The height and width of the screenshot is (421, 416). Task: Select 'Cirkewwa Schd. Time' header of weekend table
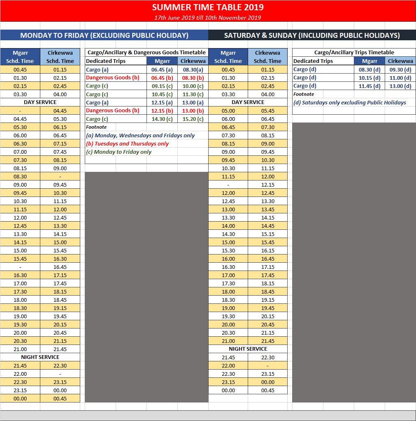pyautogui.click(x=267, y=57)
